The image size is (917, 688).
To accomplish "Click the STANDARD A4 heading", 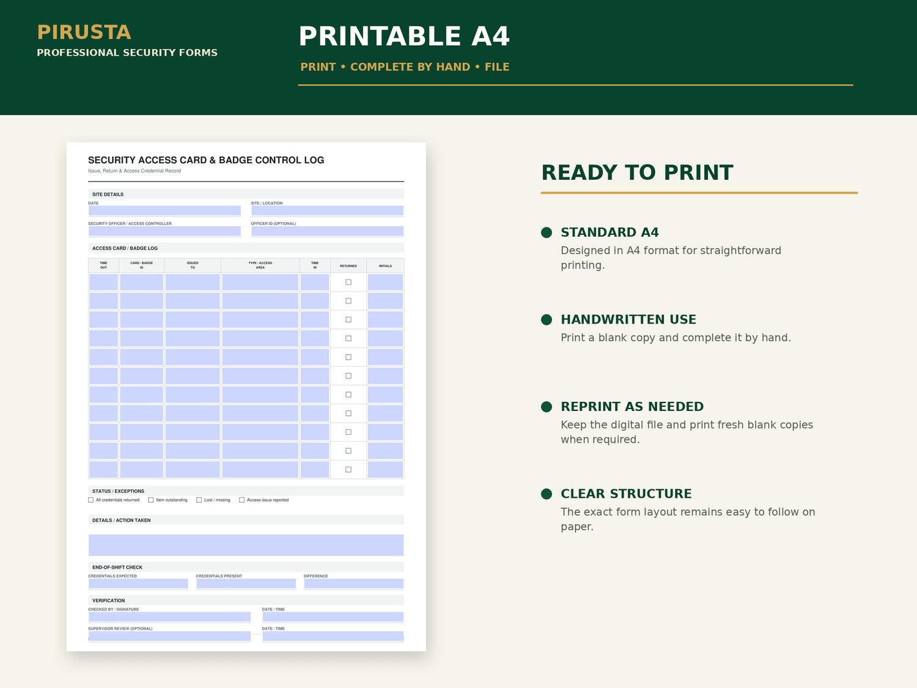I will (609, 232).
